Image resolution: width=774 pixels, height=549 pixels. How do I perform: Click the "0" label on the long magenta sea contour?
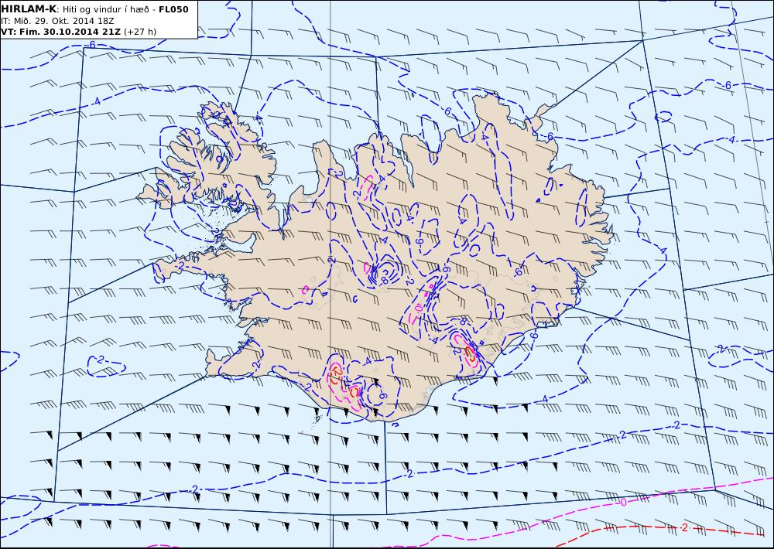pyautogui.click(x=623, y=502)
